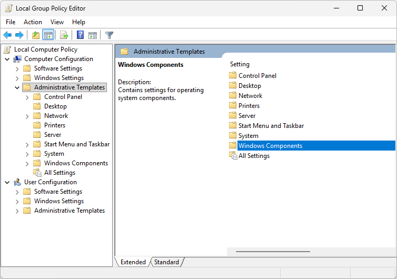397x279 pixels.
Task: Click the All Settings icon in right pane
Action: [x=233, y=155]
